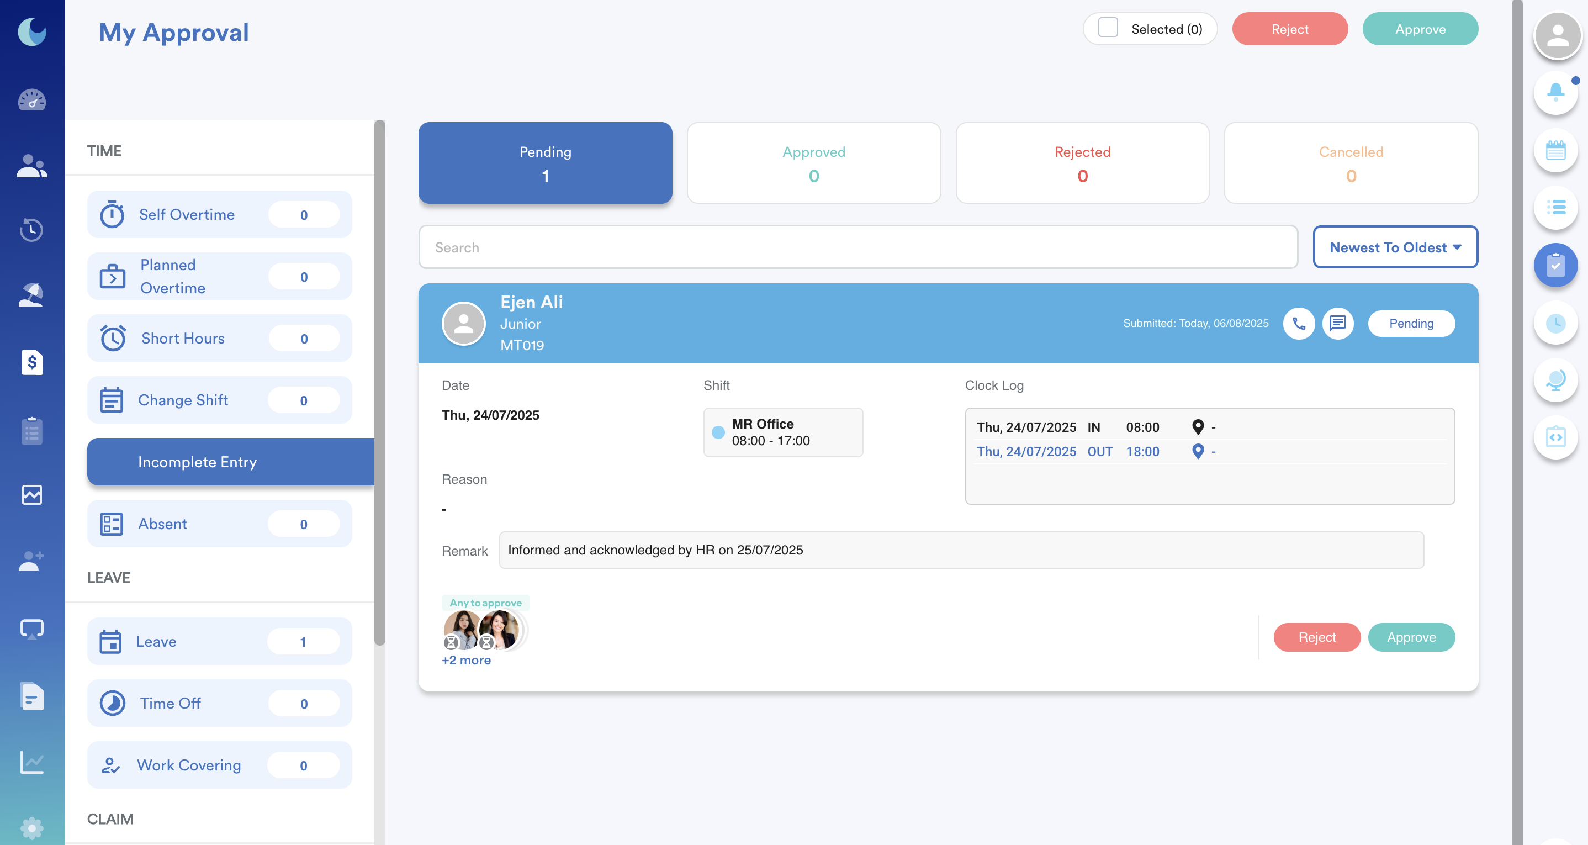Click the Search input field
This screenshot has width=1588, height=845.
tap(857, 247)
